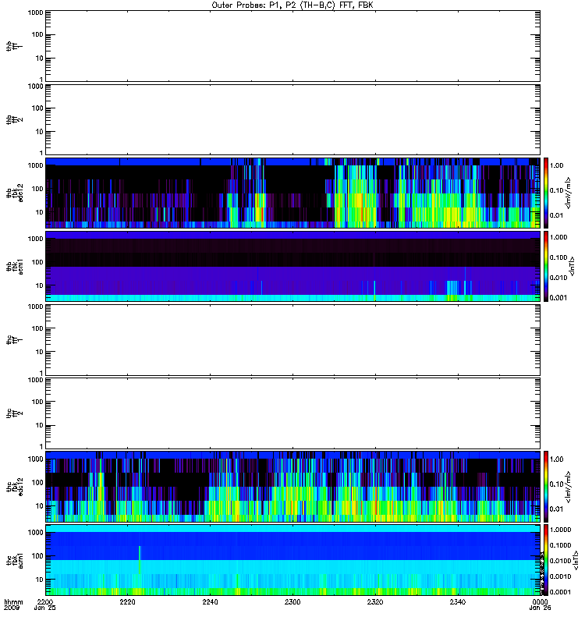Viewport: 585px width, 624px height.
Task: Click the green vertical spike in the thc scm1 panel
Action: 140,560
